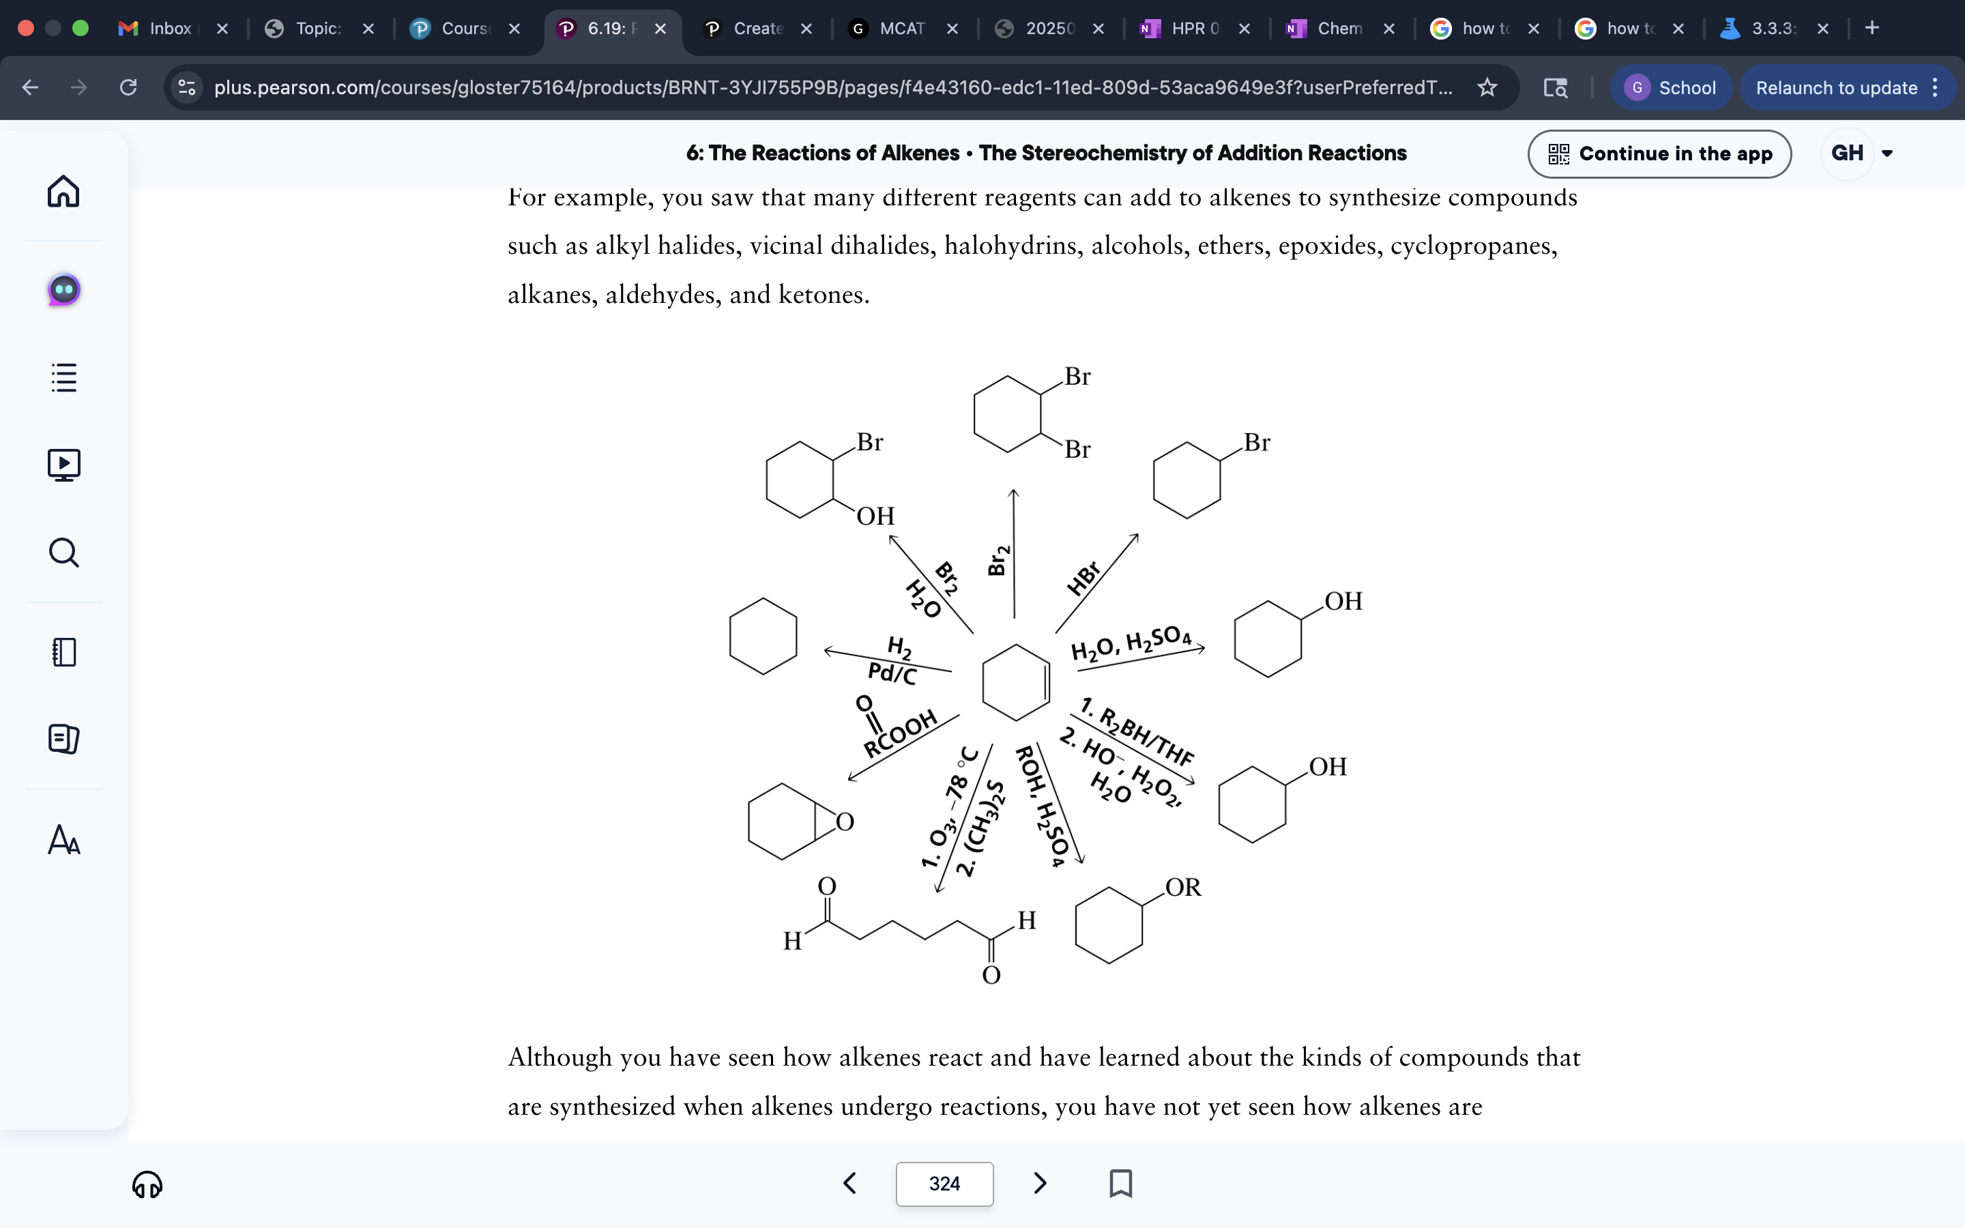
Task: Open the Home panel in the Pearson sidebar
Action: [x=63, y=192]
